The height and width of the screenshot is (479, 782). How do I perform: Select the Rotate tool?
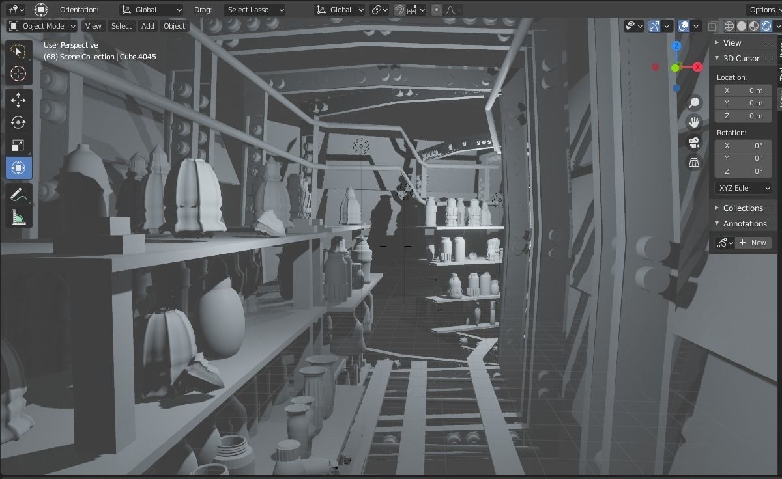point(18,122)
